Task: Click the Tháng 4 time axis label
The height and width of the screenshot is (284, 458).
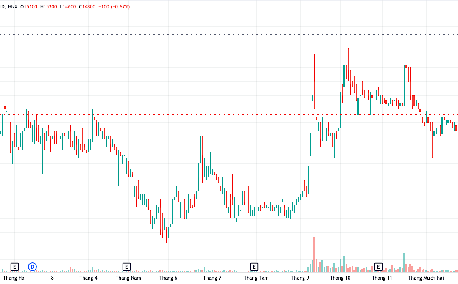Action: point(88,278)
